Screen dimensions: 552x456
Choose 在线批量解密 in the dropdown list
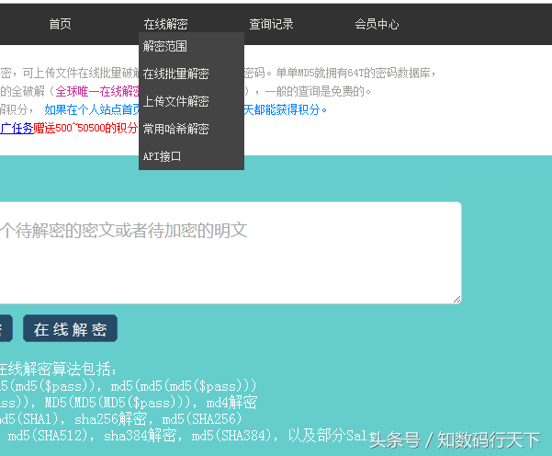click(175, 74)
